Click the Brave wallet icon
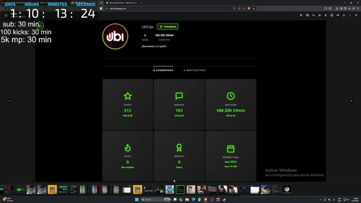The height and width of the screenshot is (203, 361). pos(345,8)
